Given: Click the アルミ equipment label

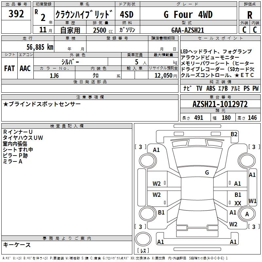Looking at the screenshot, I should 235,88.
